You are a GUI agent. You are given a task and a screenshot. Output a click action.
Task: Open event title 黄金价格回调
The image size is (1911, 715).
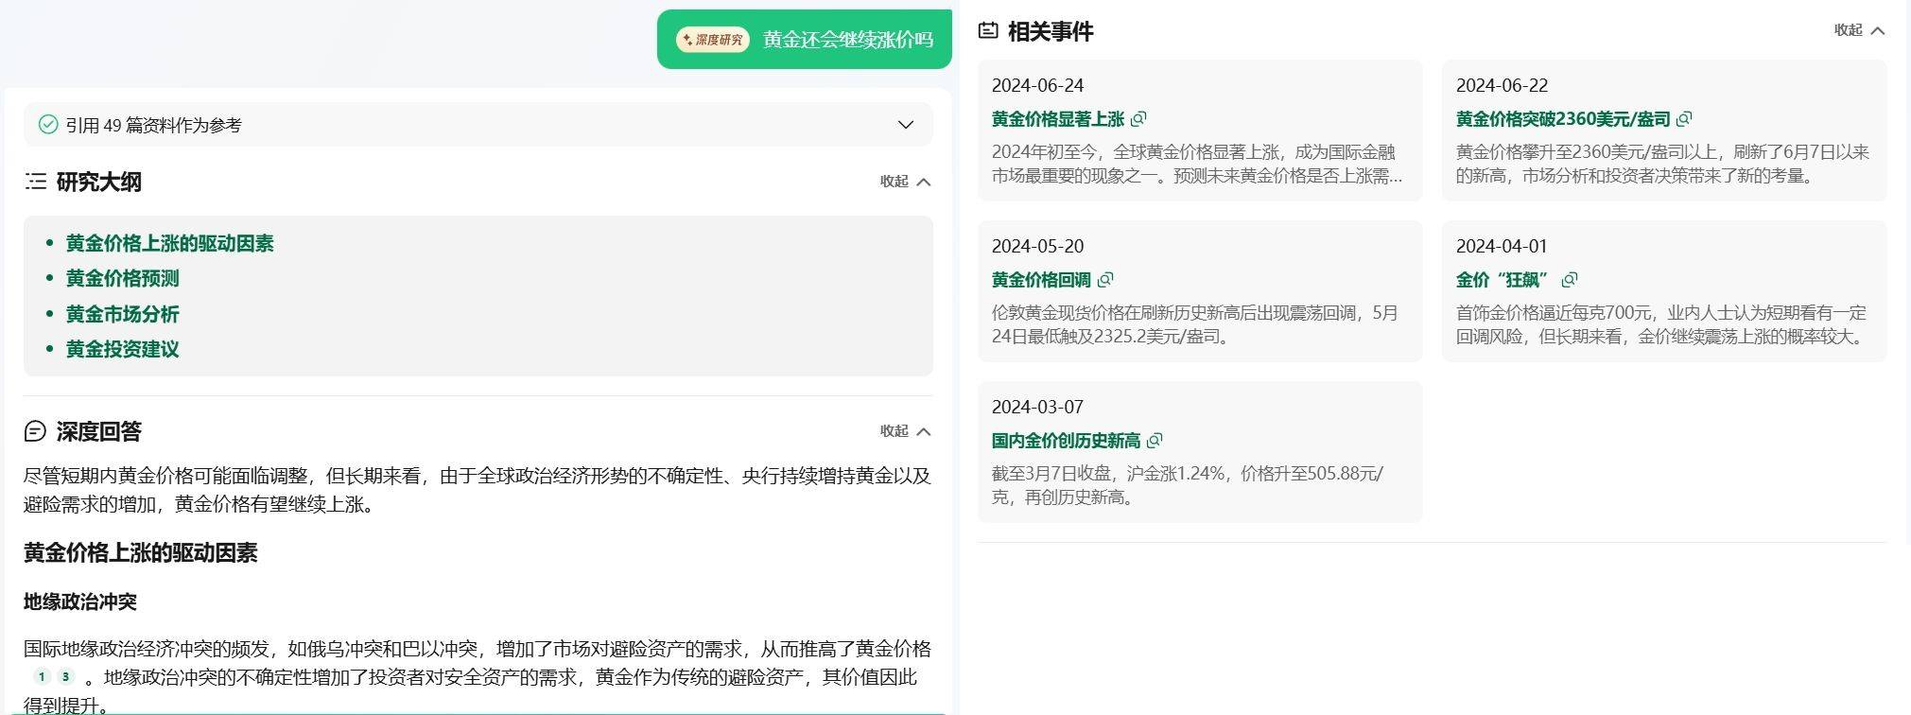(x=1041, y=280)
